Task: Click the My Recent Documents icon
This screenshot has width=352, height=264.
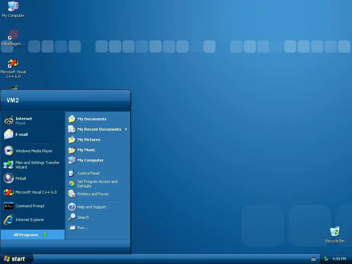Action: [72, 129]
